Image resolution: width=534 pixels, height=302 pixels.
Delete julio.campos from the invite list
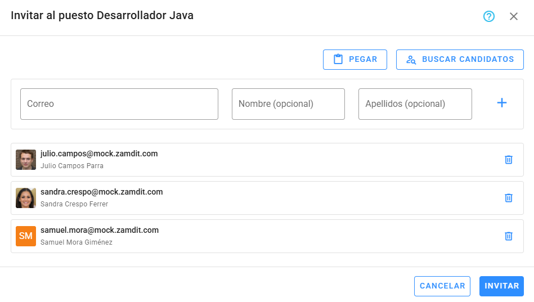[x=509, y=160]
